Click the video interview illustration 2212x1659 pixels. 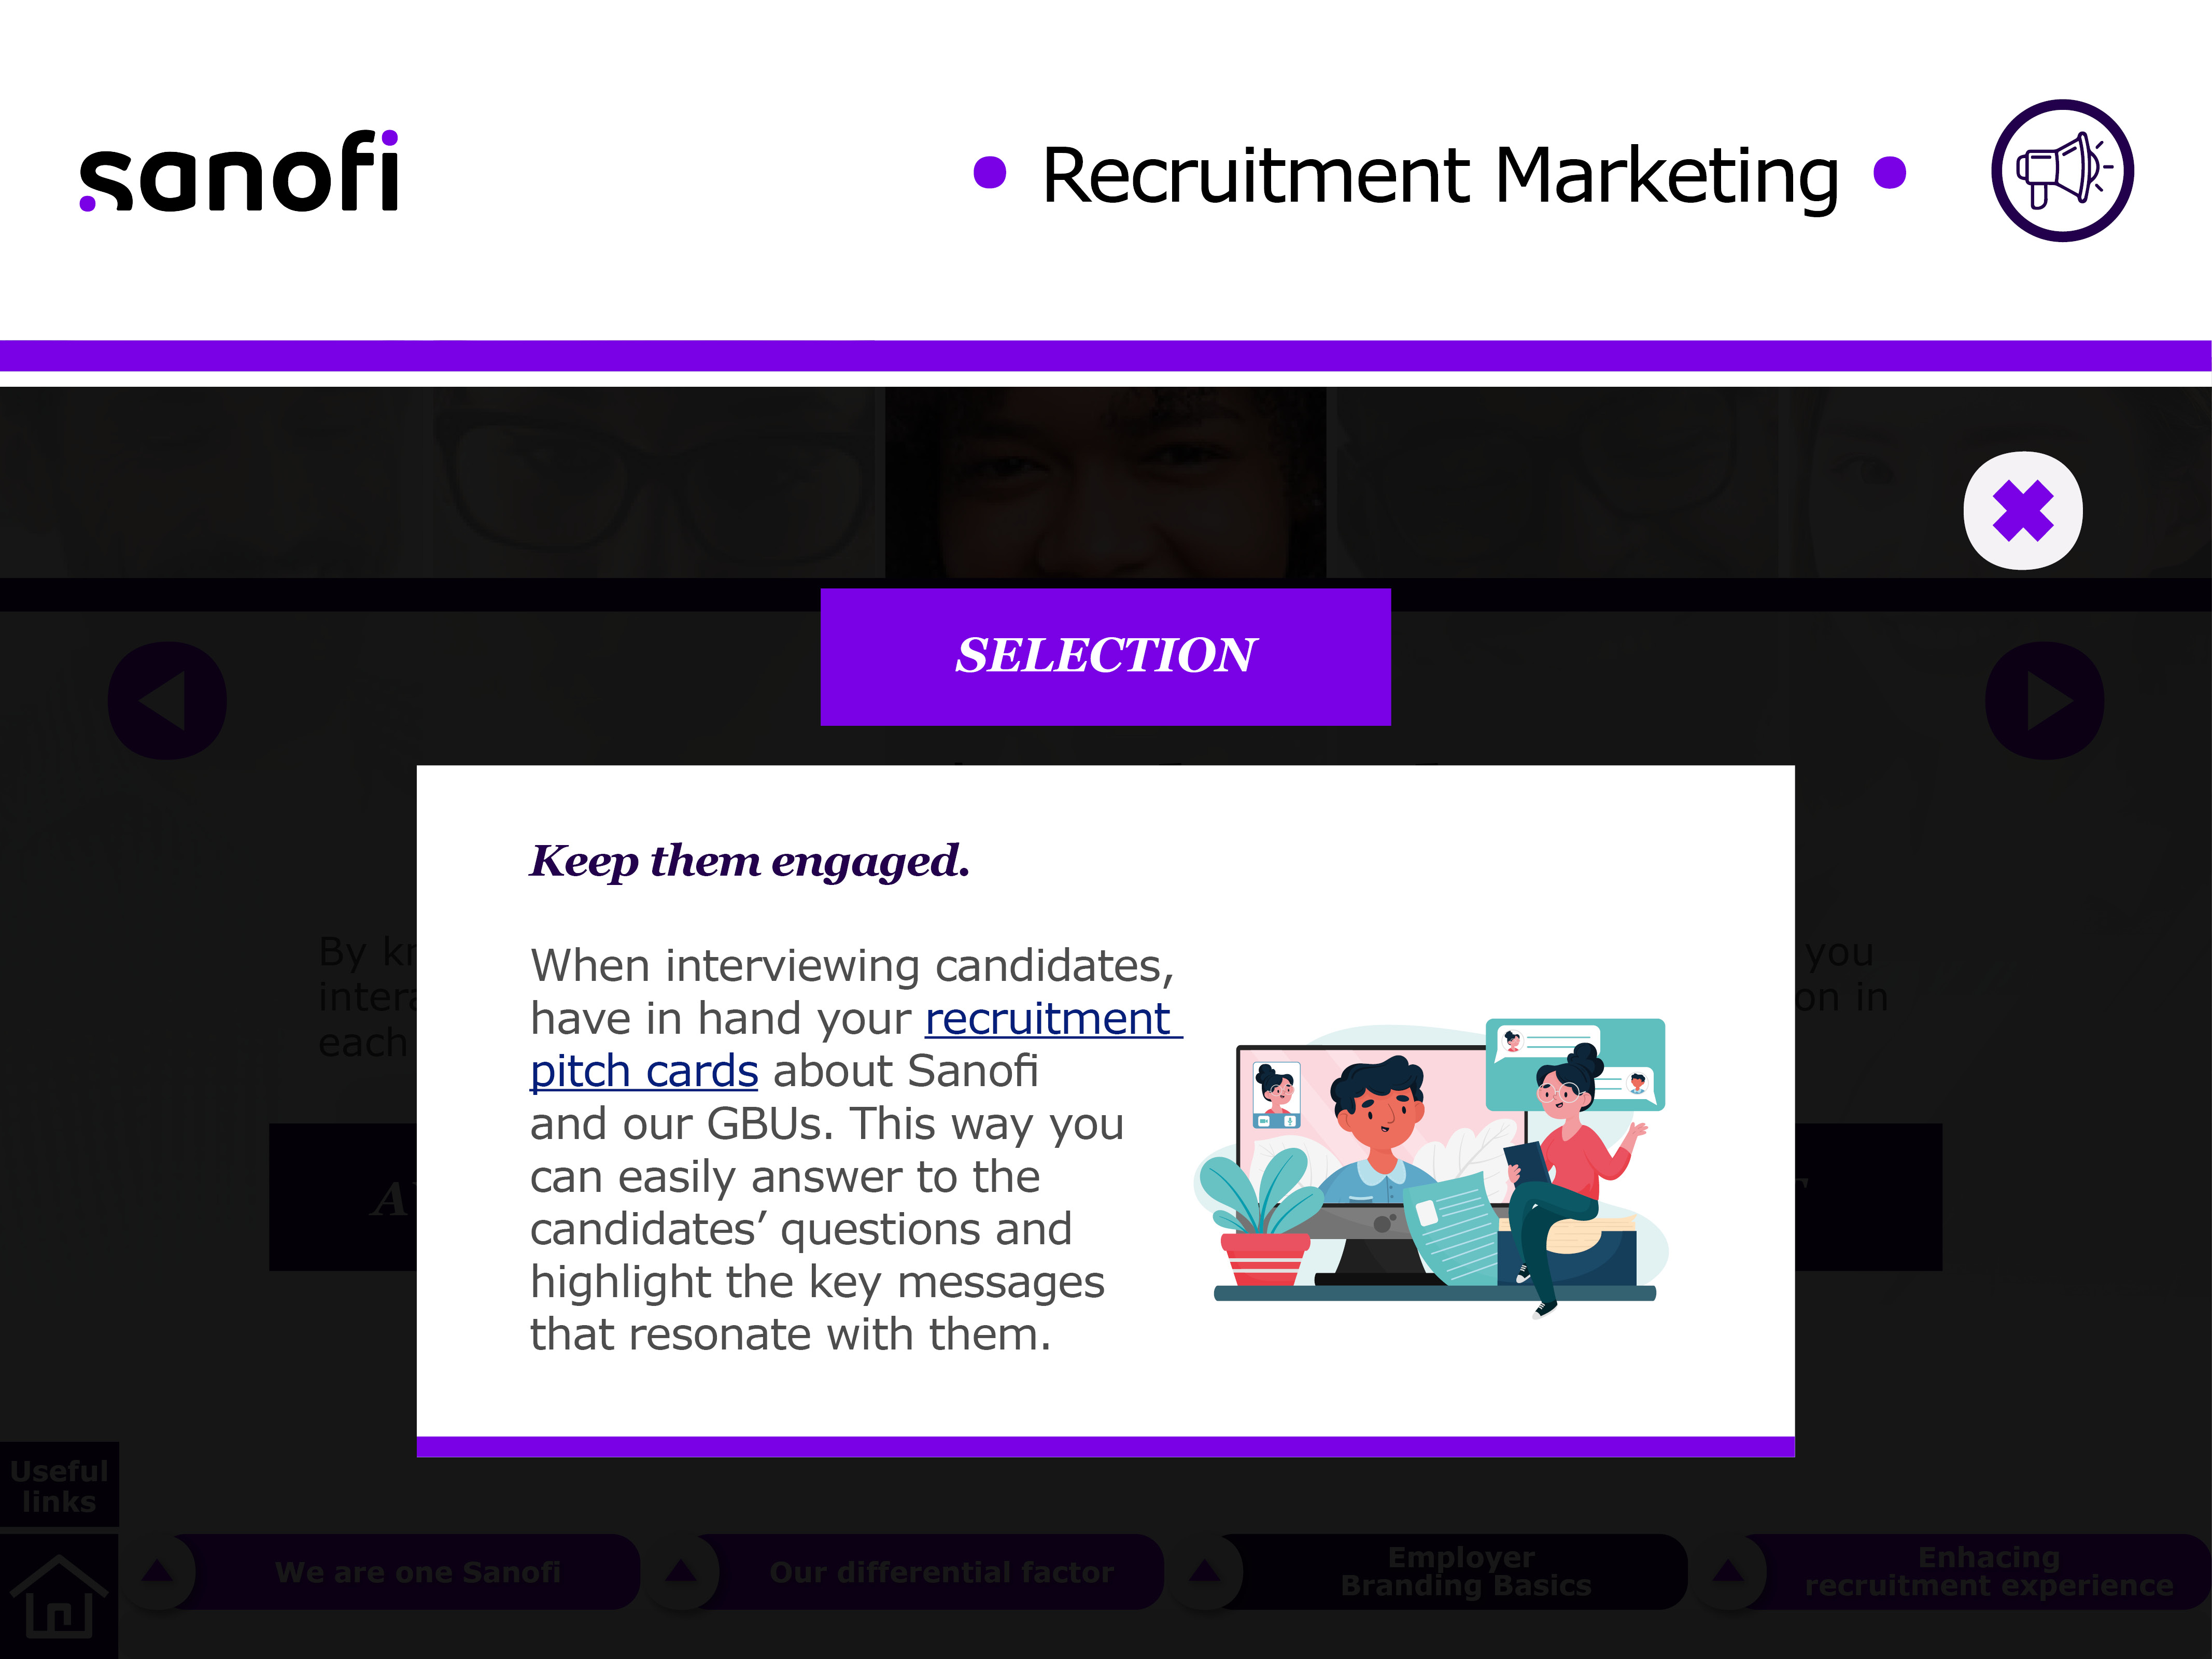1430,1165
